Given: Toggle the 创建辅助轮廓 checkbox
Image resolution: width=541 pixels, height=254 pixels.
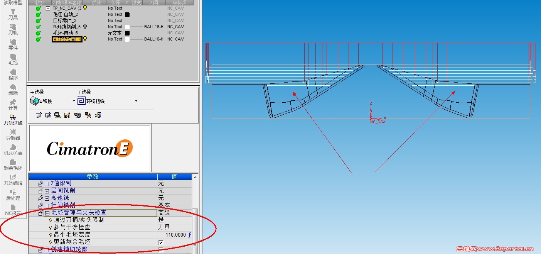Looking at the screenshot, I should [161, 249].
